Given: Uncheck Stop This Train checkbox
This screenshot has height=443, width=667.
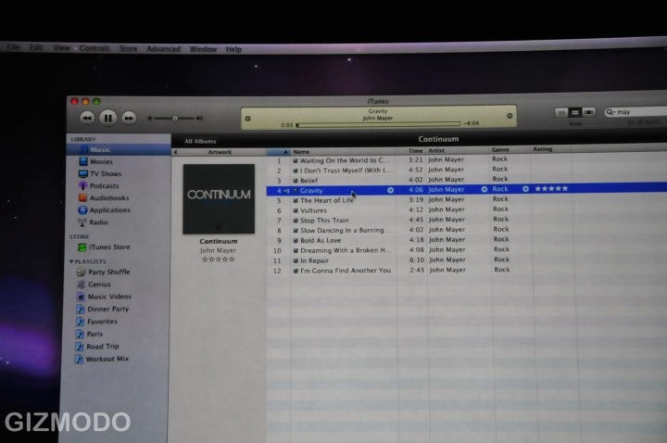Looking at the screenshot, I should tap(296, 221).
